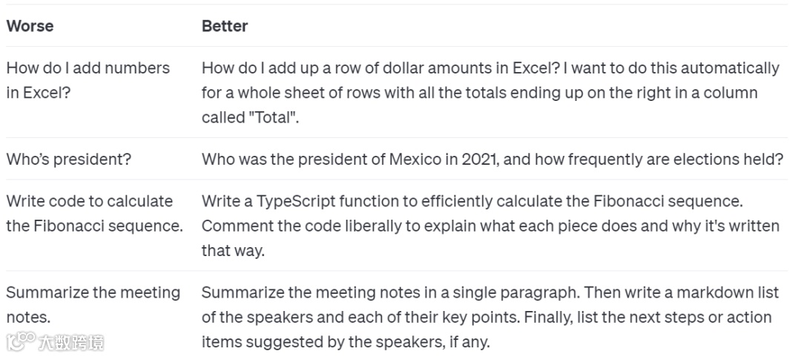The height and width of the screenshot is (357, 801).
Task: Click the line "Comment the code liberally"
Action: 490,226
